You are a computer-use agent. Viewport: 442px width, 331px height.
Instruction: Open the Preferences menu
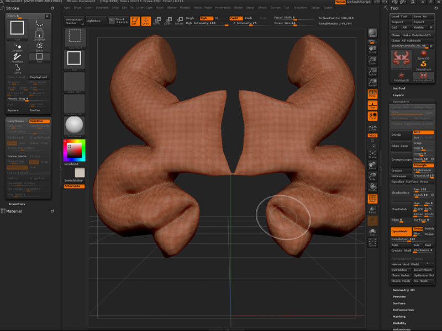point(223,8)
